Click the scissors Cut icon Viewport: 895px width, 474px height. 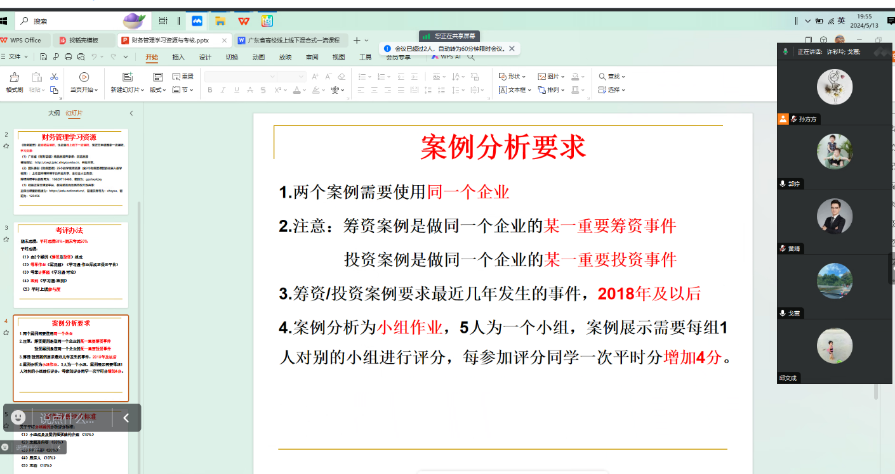pos(54,77)
